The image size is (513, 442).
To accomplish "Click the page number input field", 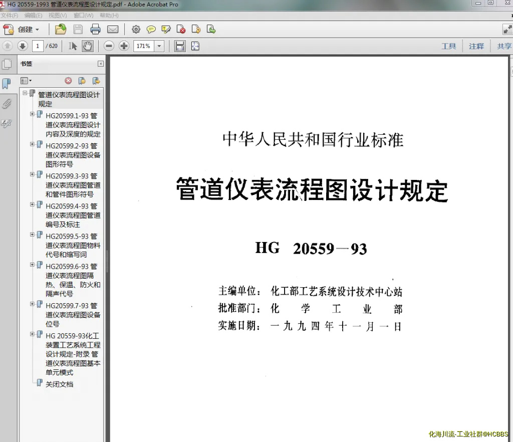I will [38, 46].
